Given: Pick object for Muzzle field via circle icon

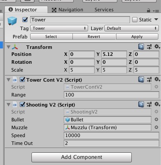Looking at the screenshot, I should point(156,127).
